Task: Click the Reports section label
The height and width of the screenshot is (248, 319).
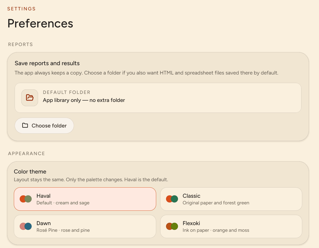Action: 20,44
